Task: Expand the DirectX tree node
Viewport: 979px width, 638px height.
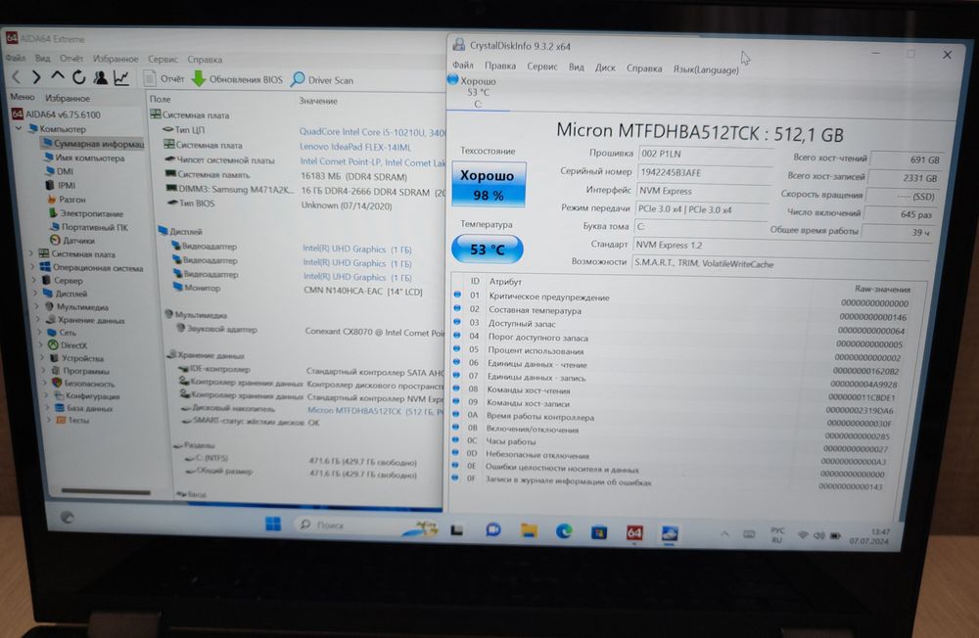Action: [41, 344]
